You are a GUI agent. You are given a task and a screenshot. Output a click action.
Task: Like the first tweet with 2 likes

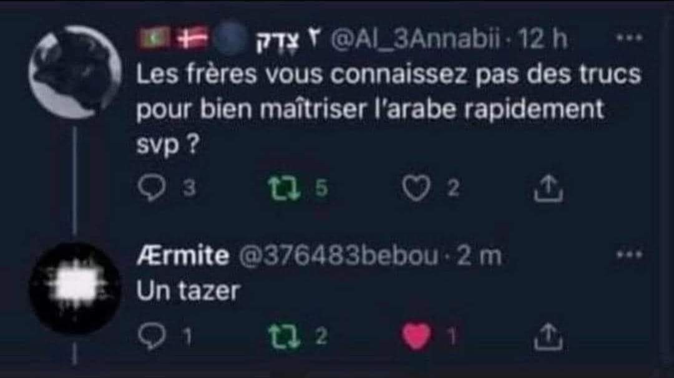coord(416,188)
